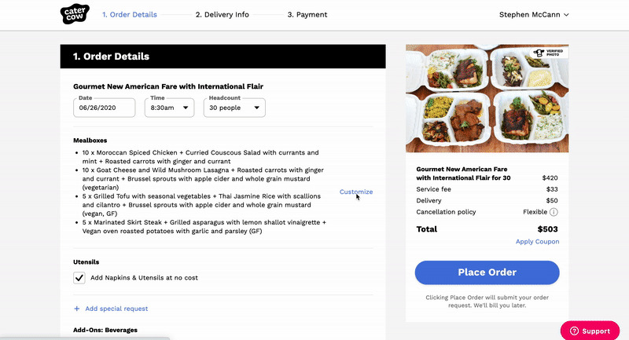
Task: Go to step 3. Payment
Action: (x=307, y=14)
